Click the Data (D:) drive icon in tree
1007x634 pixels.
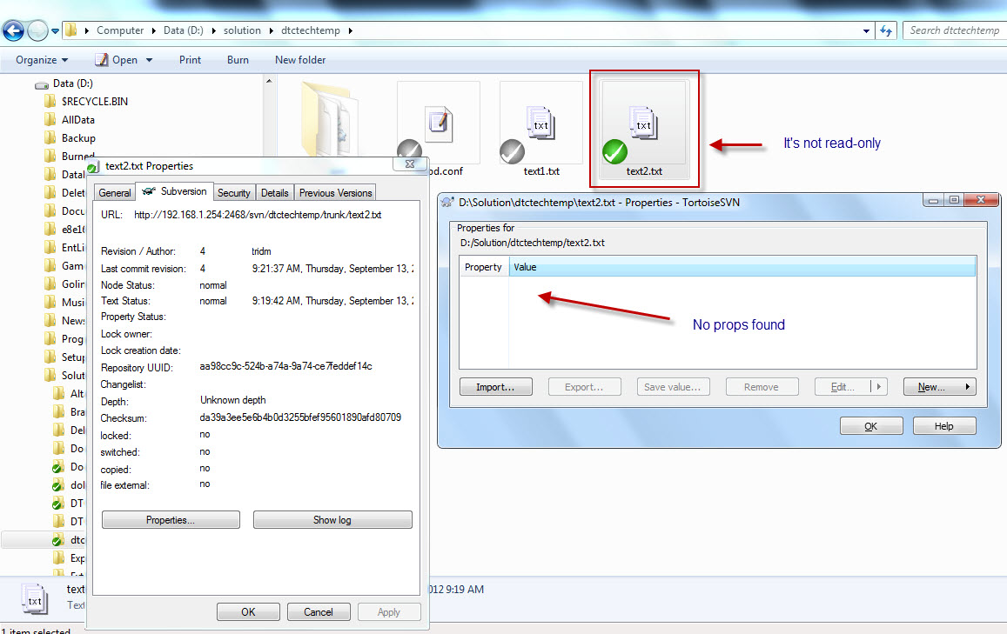click(x=42, y=84)
